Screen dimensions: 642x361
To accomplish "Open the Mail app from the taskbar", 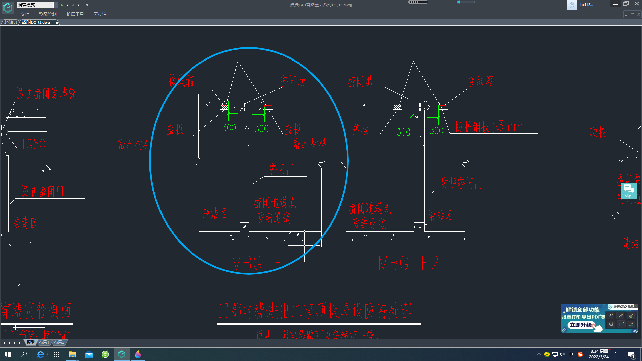I will tap(89, 354).
